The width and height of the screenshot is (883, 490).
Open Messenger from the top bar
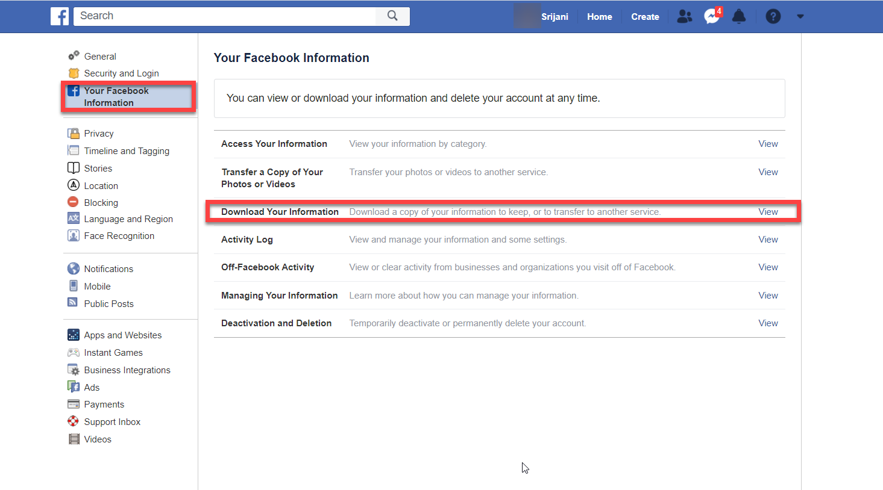[x=712, y=16]
